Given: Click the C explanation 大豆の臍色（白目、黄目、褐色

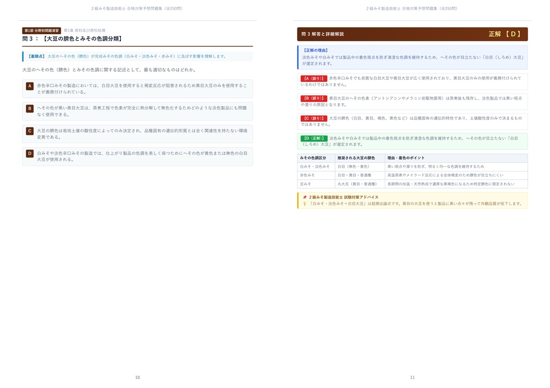Looking at the screenshot, I should click(411, 122).
